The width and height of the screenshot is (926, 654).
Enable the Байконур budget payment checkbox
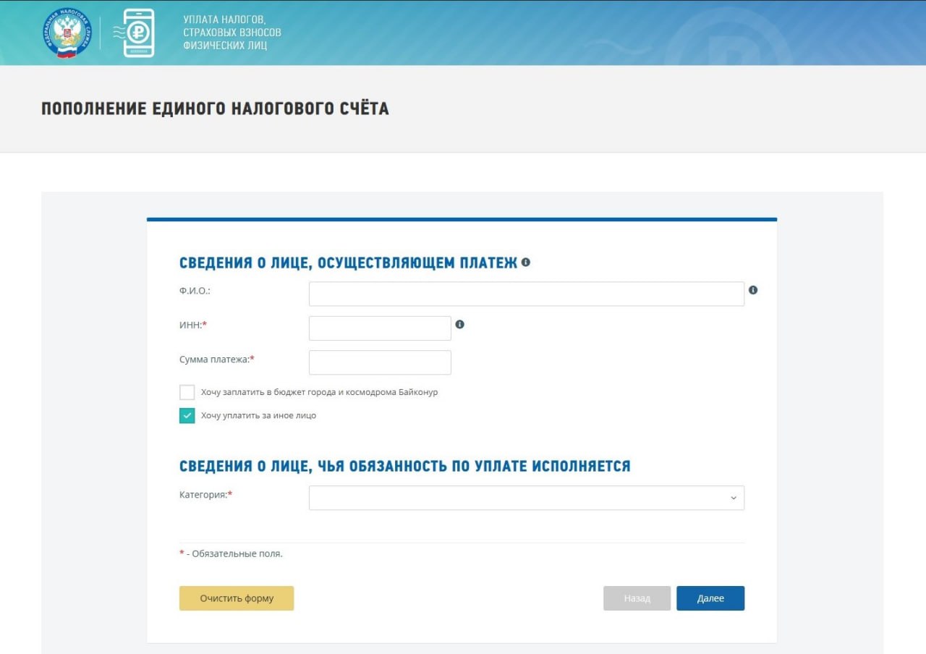coord(187,392)
